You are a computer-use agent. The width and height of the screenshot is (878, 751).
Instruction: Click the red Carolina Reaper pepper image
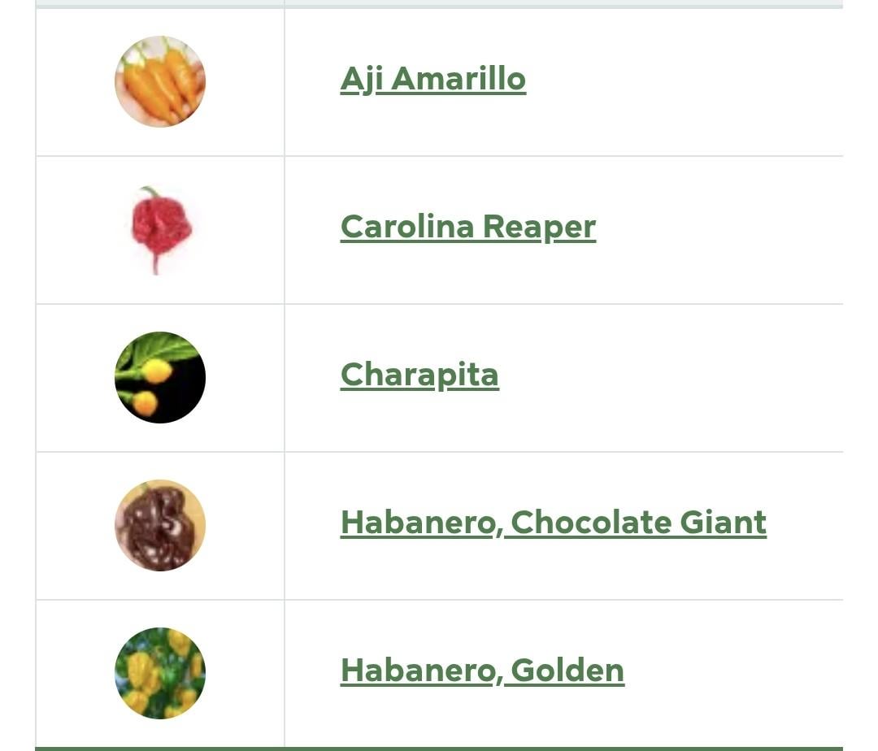click(x=161, y=228)
